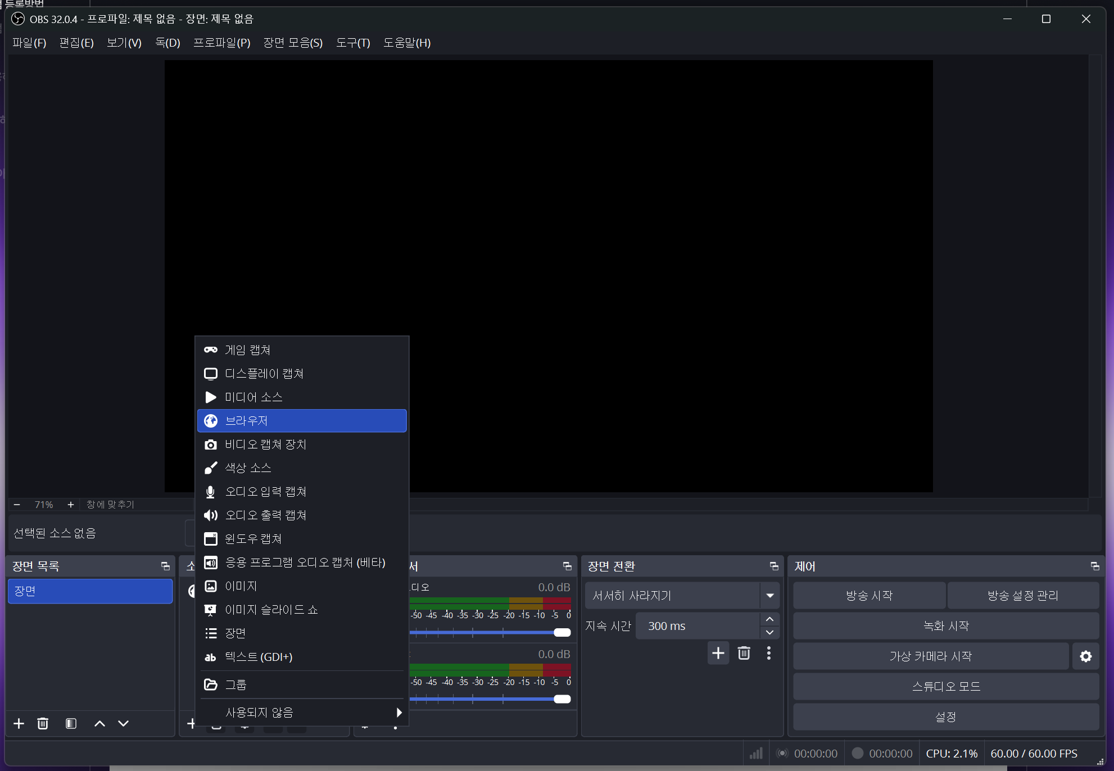Screen dimensions: 1114x771
Task: Float the 장면 전환 dock
Action: [774, 566]
